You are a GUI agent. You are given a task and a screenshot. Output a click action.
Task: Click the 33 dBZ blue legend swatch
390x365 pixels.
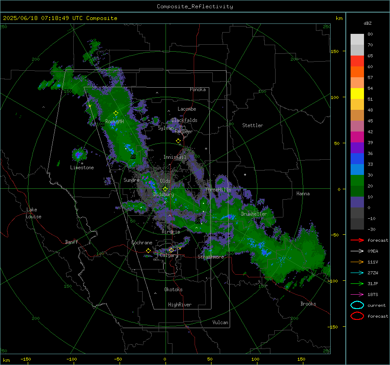[x=357, y=169]
